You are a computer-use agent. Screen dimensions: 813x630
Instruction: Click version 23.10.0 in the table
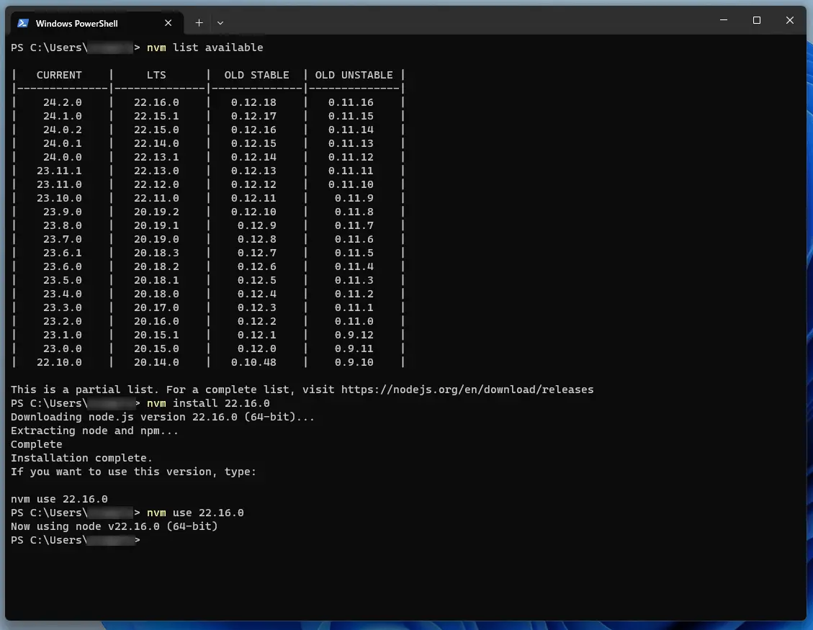pos(59,198)
